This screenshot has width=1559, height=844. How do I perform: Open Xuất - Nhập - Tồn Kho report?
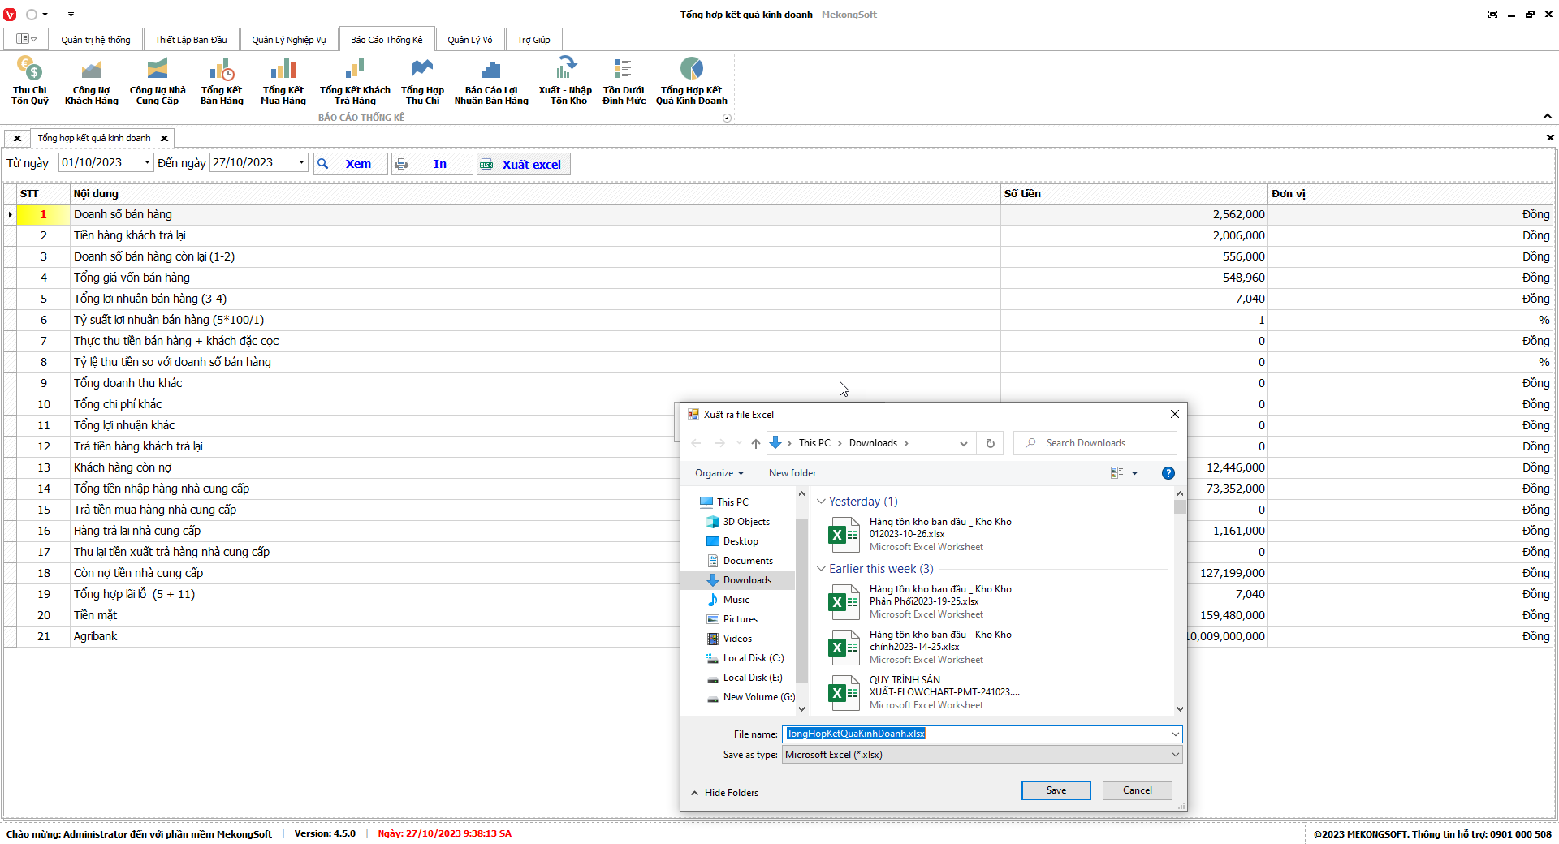coord(565,81)
